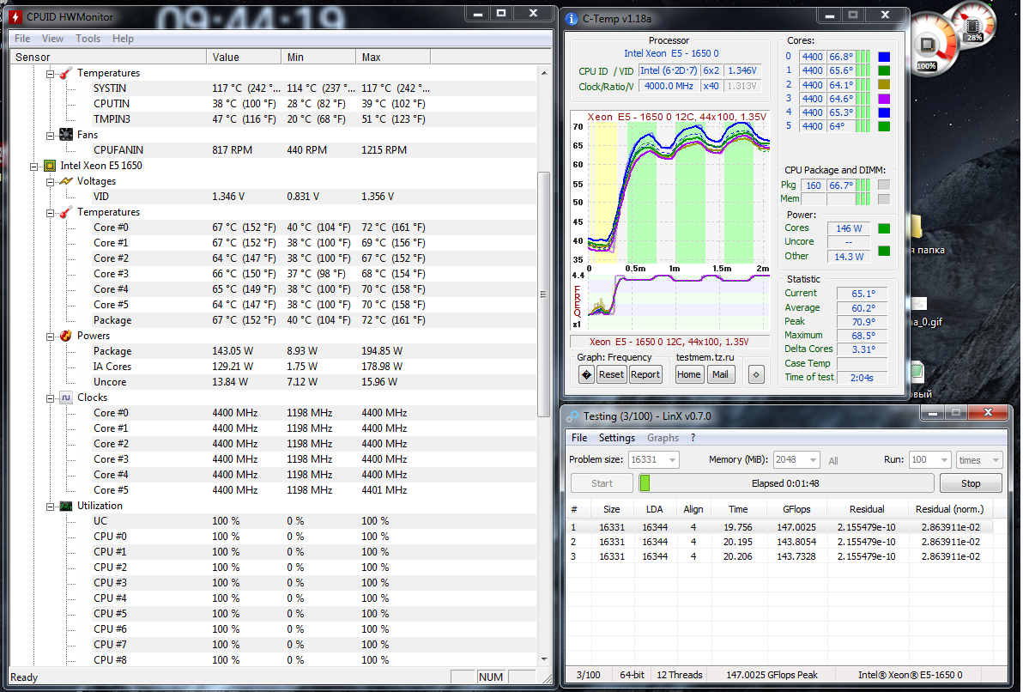Open LinX File menu

click(x=579, y=438)
